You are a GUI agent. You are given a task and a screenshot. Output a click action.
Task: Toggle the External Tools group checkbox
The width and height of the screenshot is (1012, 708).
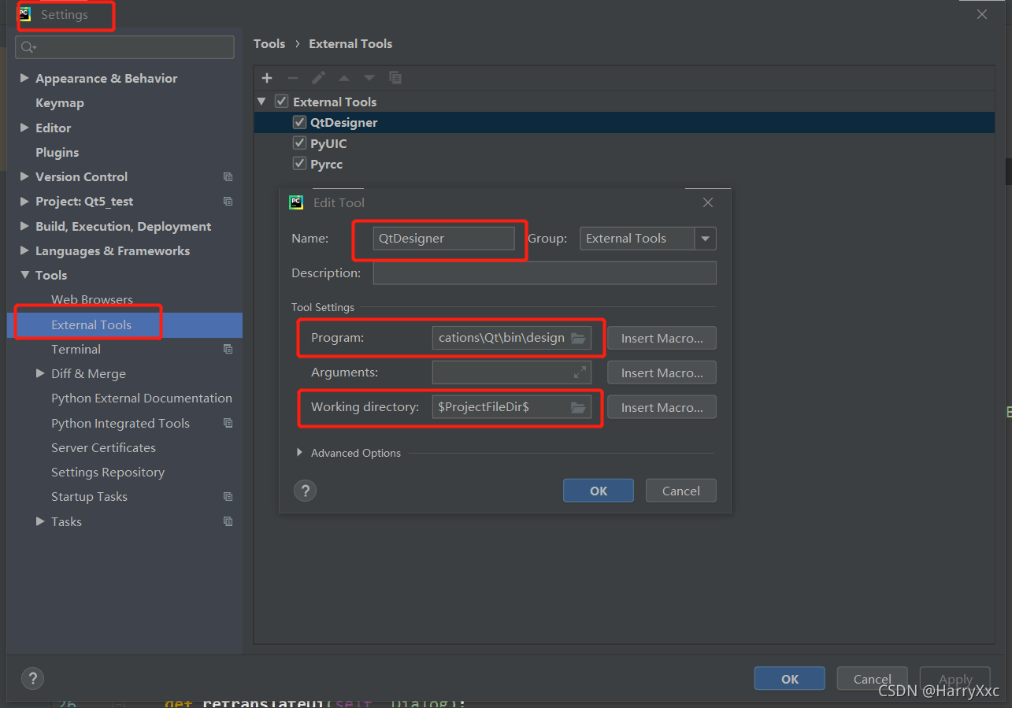tap(281, 102)
